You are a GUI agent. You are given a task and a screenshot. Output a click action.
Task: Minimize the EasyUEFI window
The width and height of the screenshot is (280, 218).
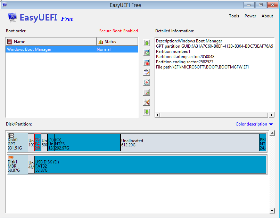click(x=249, y=5)
